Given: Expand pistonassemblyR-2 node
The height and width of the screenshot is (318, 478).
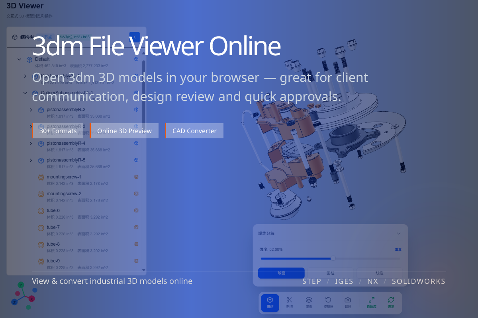Looking at the screenshot, I should tap(31, 110).
